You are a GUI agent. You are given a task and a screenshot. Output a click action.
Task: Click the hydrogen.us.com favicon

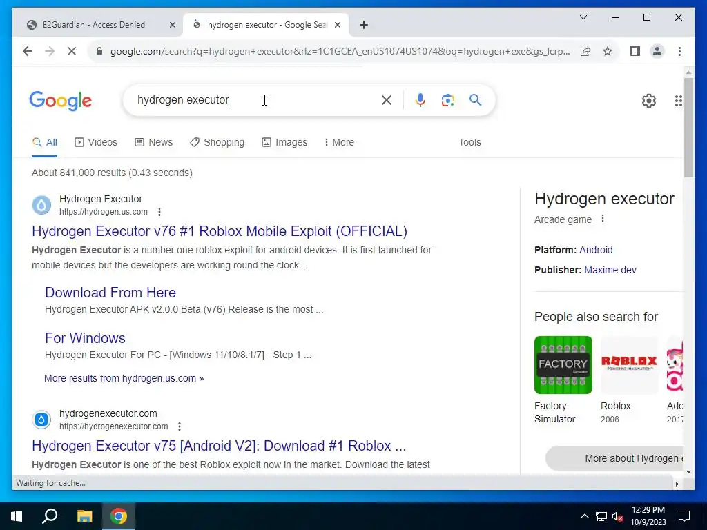pos(41,205)
